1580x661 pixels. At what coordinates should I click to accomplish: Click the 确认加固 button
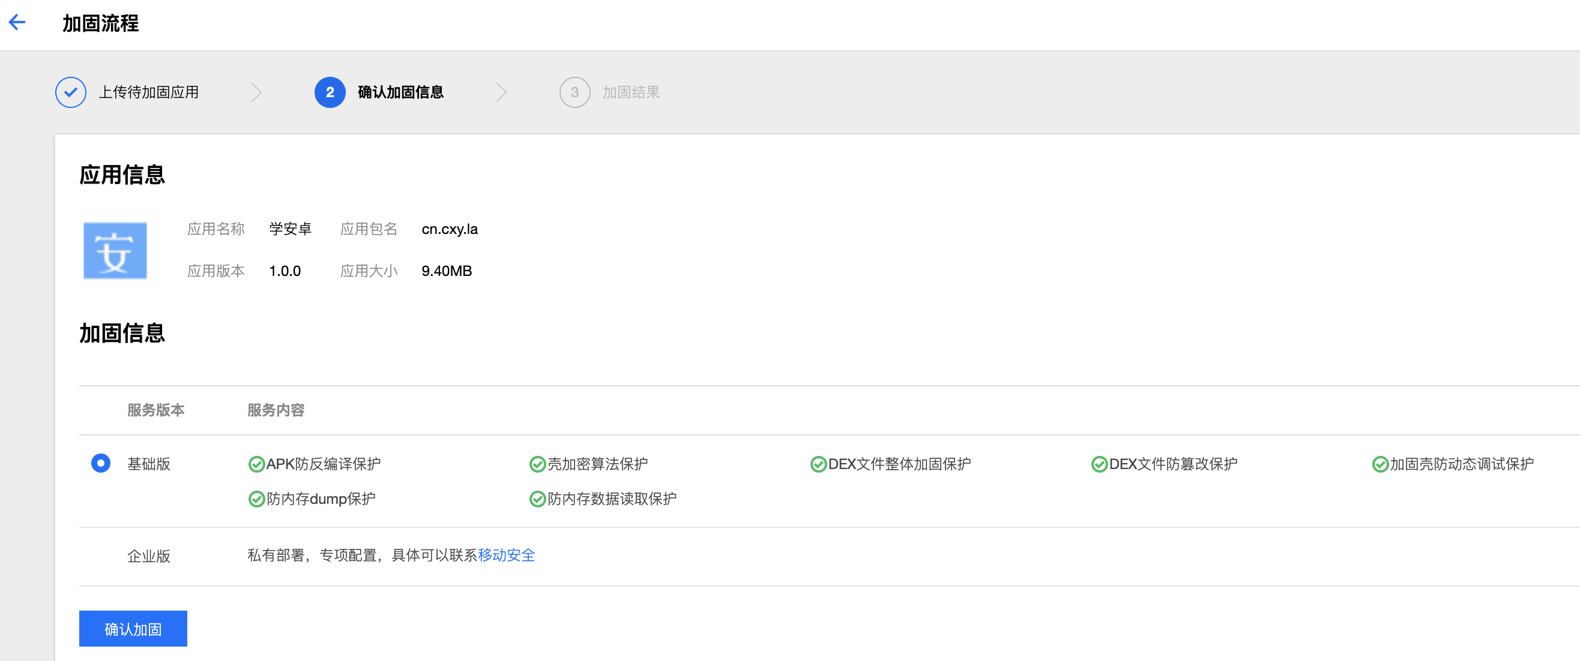point(133,629)
